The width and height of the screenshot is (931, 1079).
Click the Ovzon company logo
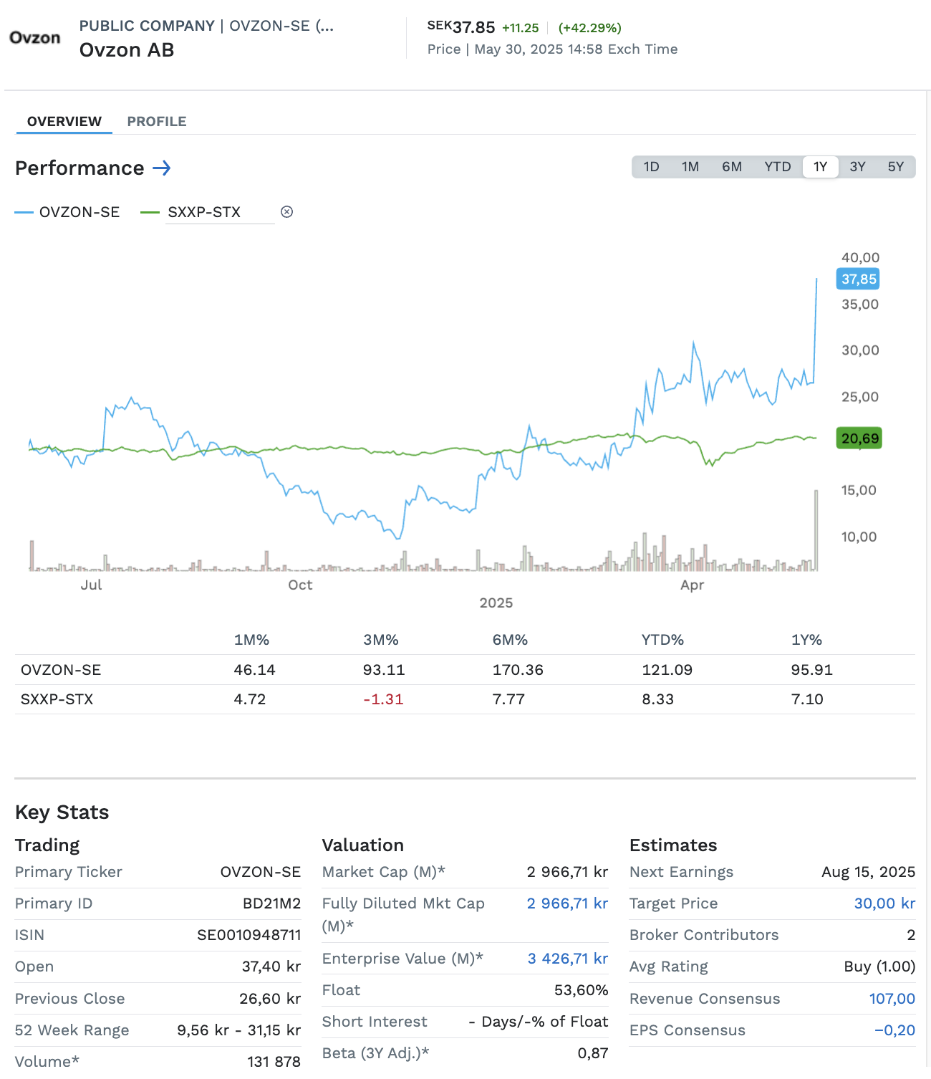(34, 38)
